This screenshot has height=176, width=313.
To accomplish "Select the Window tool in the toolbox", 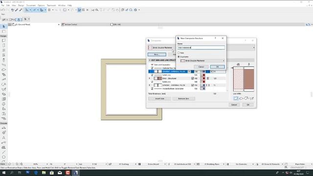I will (x=3, y=50).
